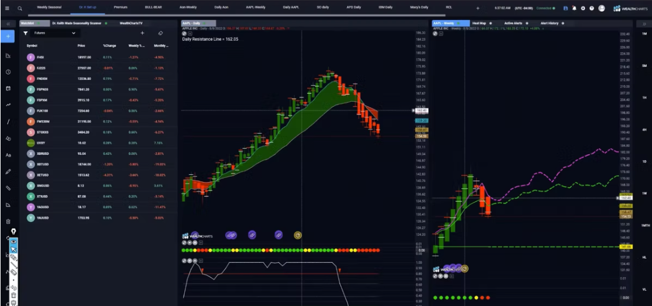652x306 pixels.
Task: Select the YAUUSD watchlist row
Action: click(x=99, y=217)
